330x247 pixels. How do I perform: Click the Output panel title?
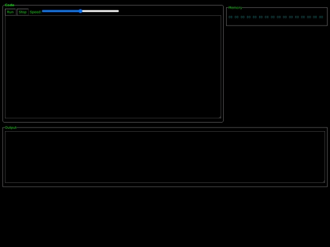pos(10,127)
